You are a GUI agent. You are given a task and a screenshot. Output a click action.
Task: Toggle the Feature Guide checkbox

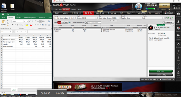point(161,79)
